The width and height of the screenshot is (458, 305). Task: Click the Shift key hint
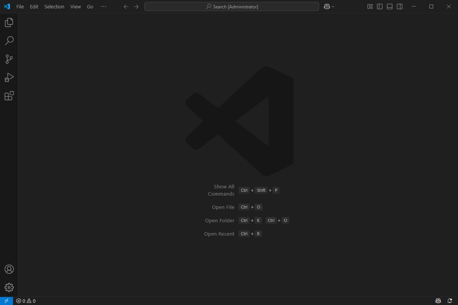[261, 190]
